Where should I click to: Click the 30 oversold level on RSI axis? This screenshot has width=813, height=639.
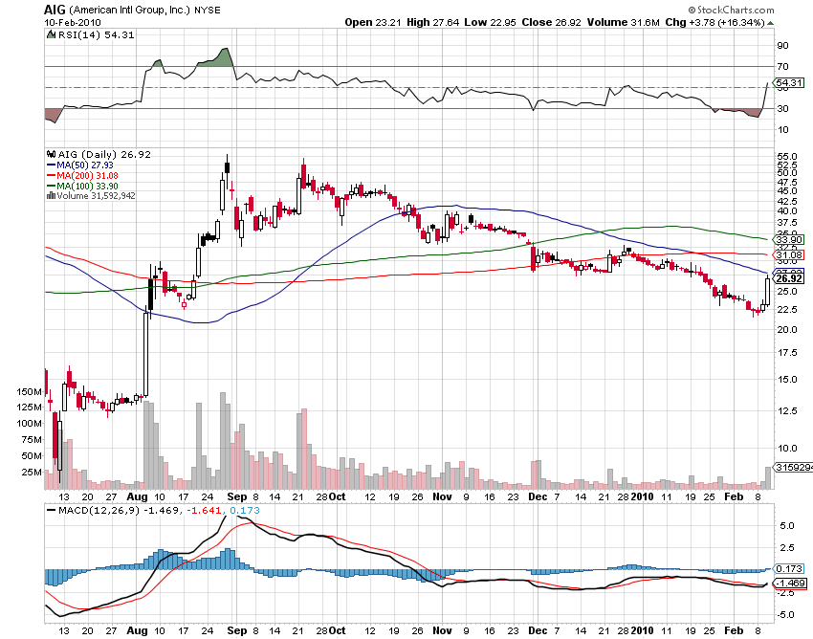coord(782,108)
